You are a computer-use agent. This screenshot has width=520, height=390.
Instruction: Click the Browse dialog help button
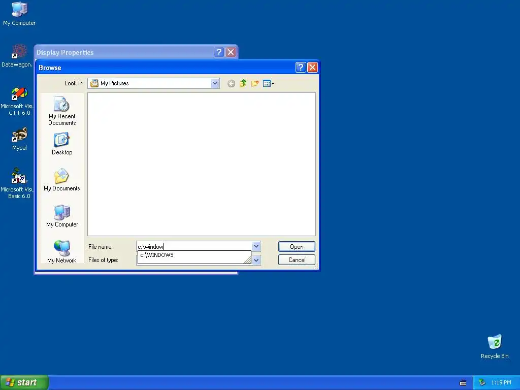301,68
